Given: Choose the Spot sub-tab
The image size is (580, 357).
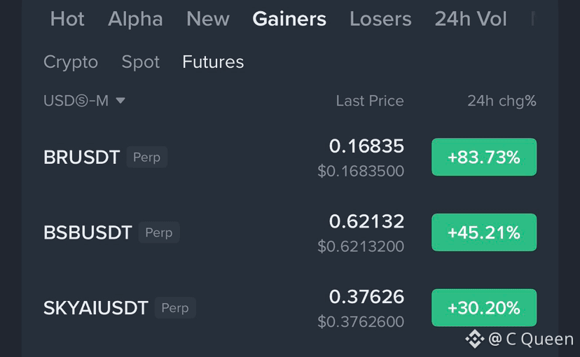Looking at the screenshot, I should tap(141, 62).
